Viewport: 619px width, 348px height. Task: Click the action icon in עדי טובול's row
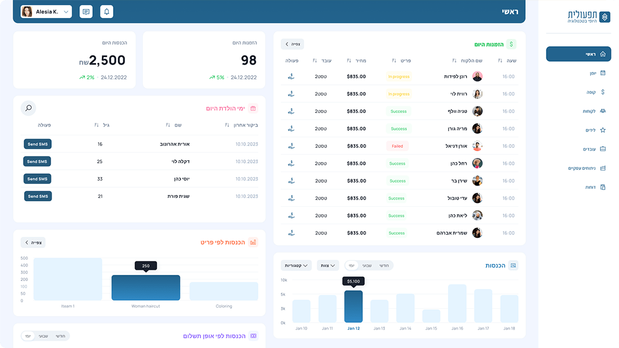[291, 198]
